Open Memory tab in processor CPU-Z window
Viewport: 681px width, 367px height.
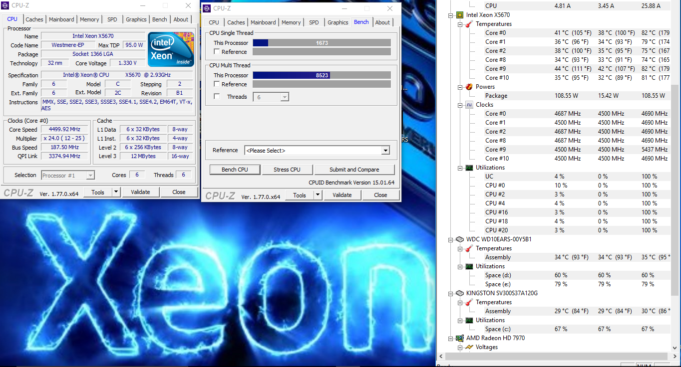click(89, 19)
